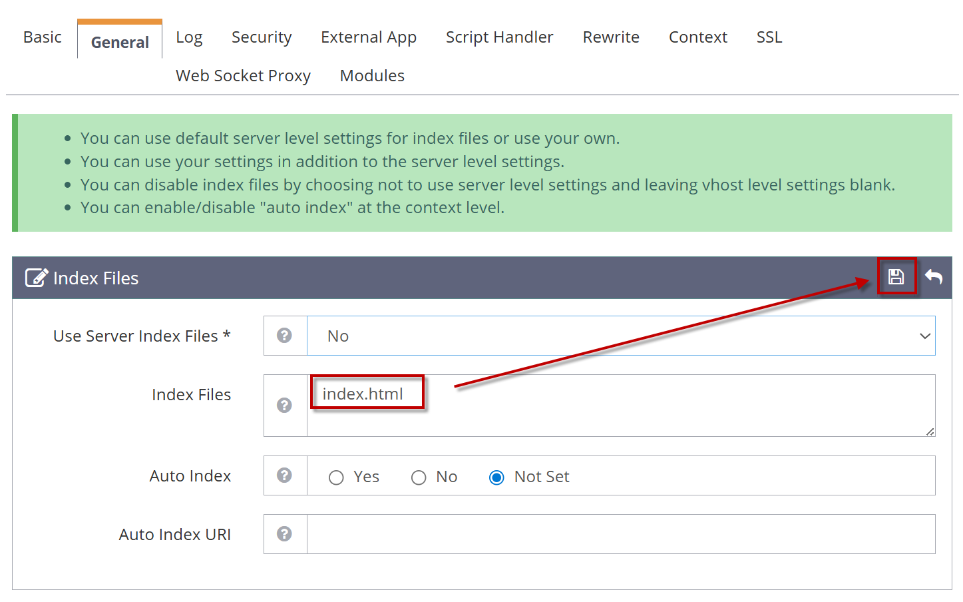Open help icon for Auto Index URI
This screenshot has width=963, height=602.
pyautogui.click(x=285, y=534)
